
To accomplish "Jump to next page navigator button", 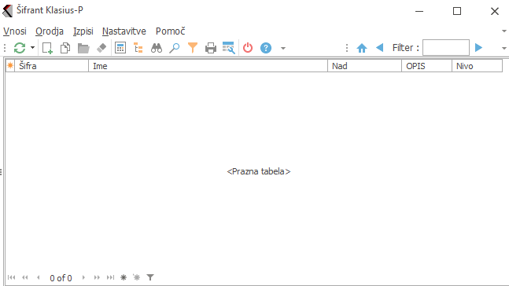I will [x=97, y=277].
